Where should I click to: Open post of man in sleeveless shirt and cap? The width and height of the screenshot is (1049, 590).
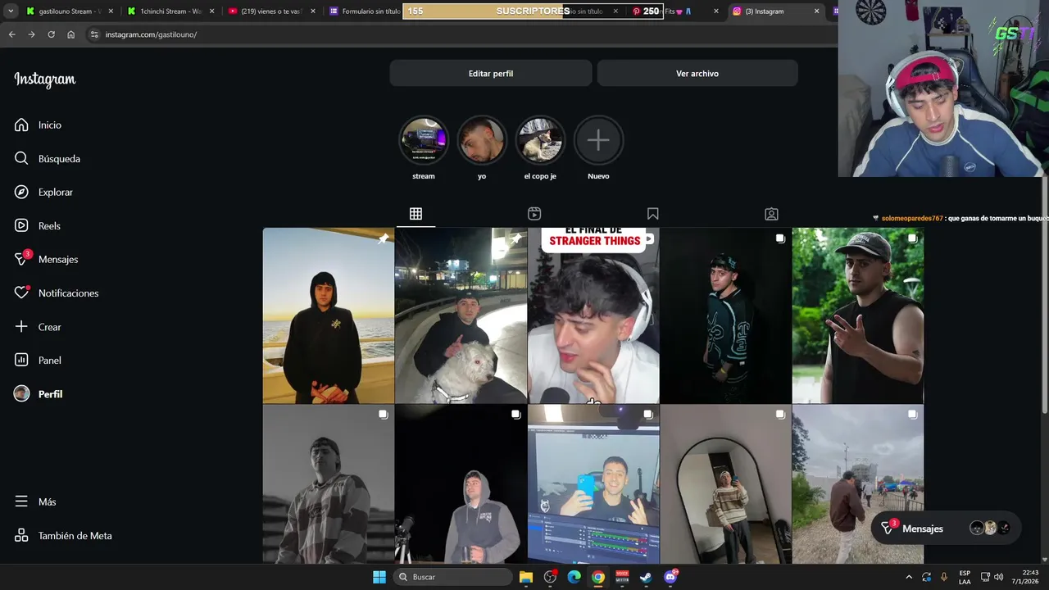(x=858, y=315)
